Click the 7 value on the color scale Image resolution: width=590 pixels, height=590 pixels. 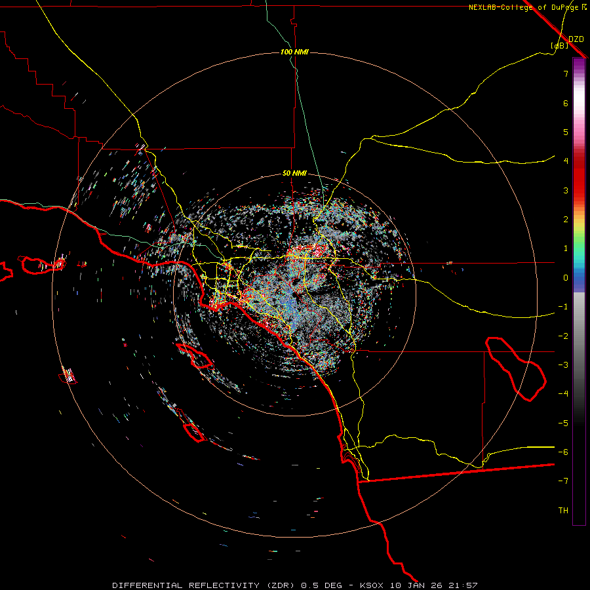click(x=566, y=73)
